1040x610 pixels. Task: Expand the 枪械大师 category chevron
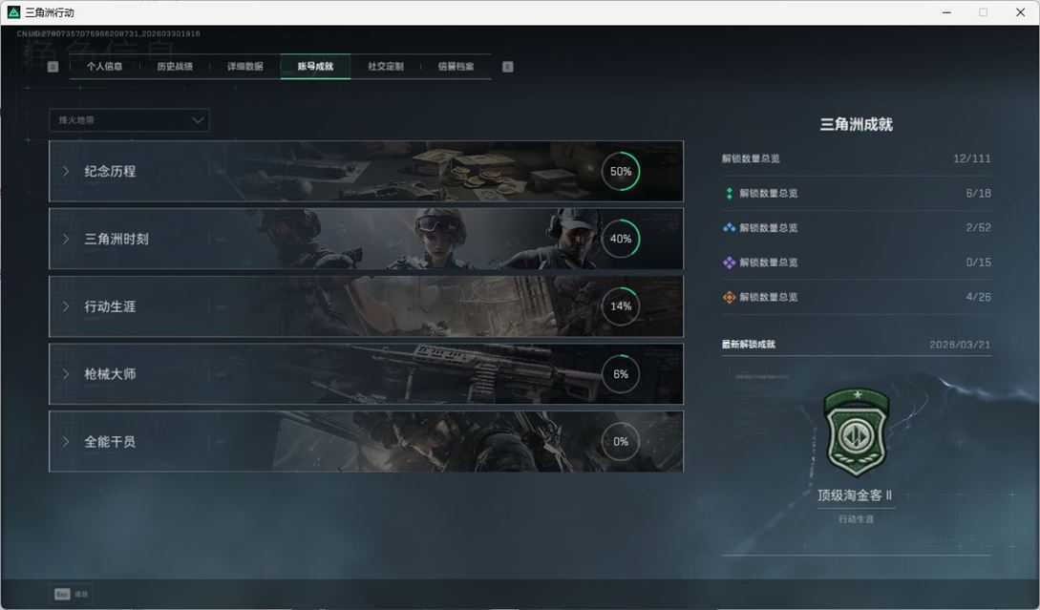click(66, 374)
